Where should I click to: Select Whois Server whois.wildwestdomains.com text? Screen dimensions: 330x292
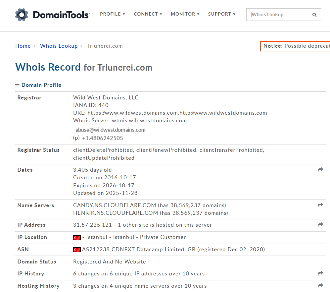tap(130, 121)
